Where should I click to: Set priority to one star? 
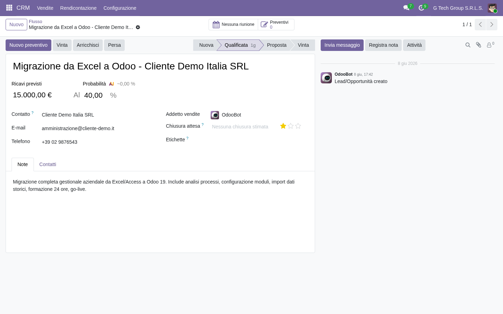pyautogui.click(x=283, y=126)
